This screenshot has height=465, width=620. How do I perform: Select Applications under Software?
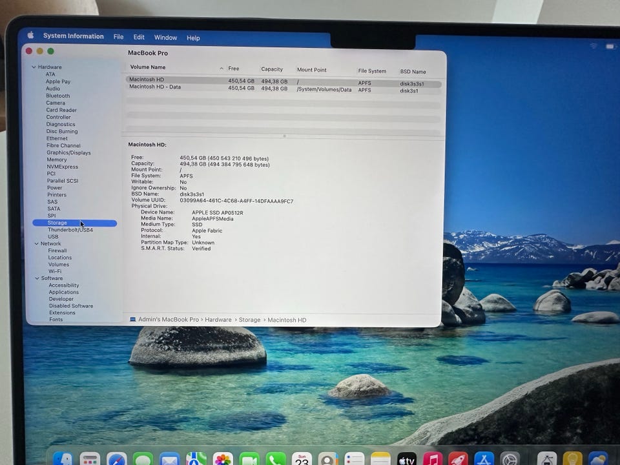(x=64, y=292)
